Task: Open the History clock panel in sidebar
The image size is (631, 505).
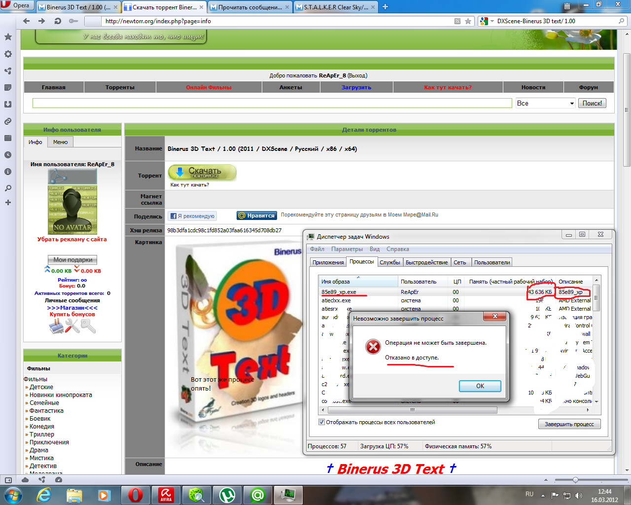Action: 8,155
